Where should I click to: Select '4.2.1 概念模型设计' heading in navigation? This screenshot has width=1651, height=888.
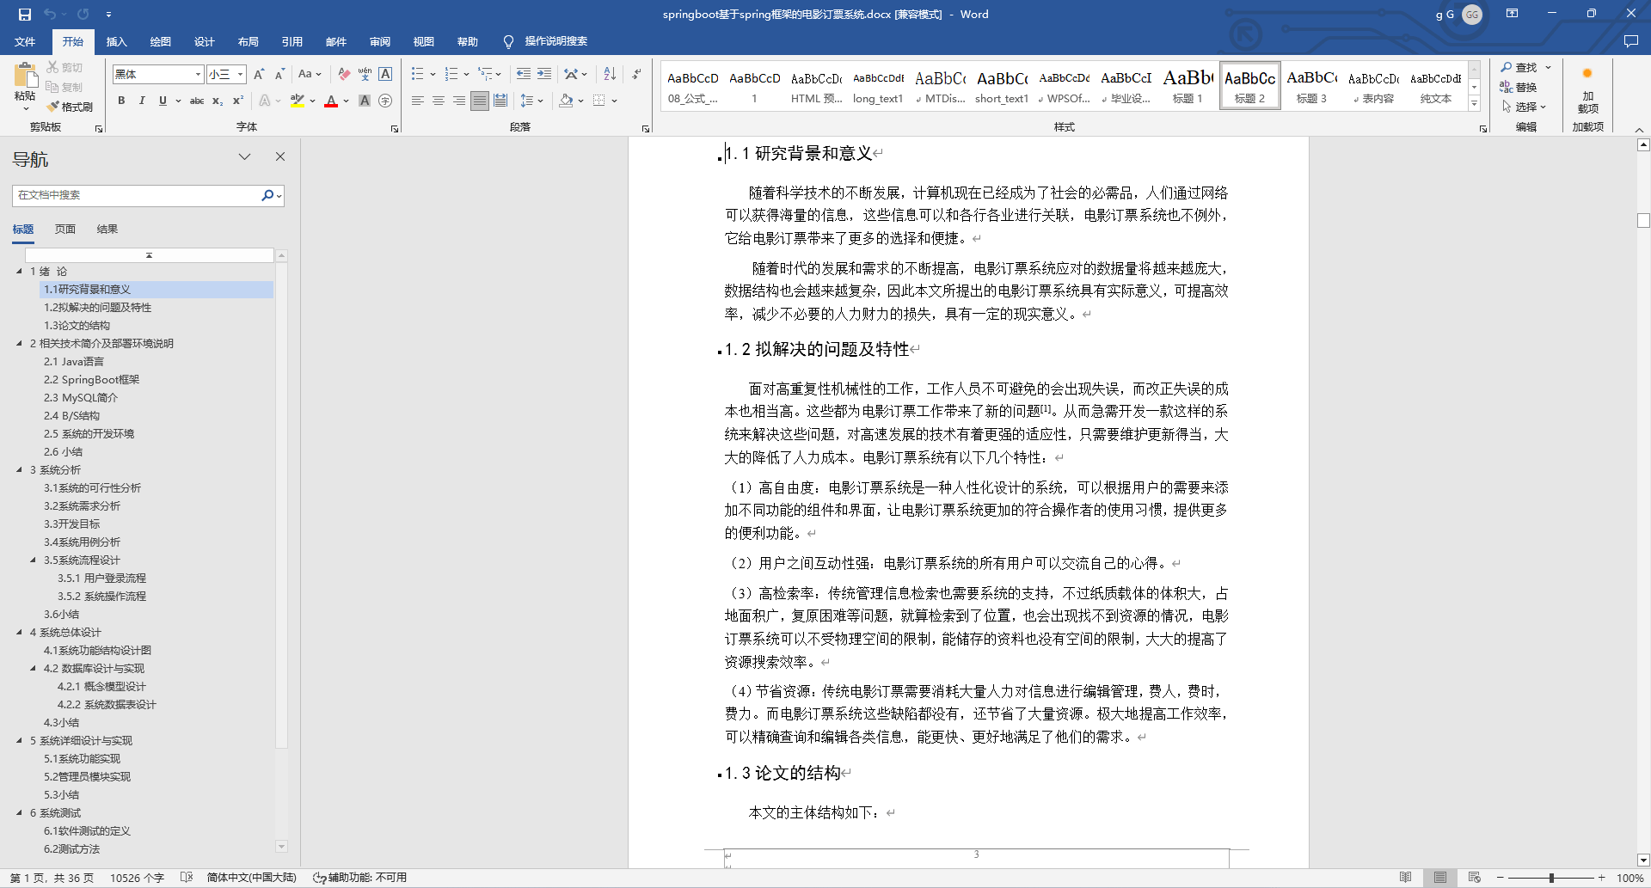101,686
